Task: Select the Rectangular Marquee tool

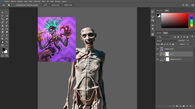Action: [x=7, y=12]
